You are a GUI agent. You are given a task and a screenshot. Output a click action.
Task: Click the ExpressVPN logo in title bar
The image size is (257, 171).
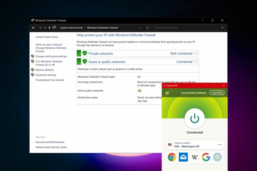(164, 85)
